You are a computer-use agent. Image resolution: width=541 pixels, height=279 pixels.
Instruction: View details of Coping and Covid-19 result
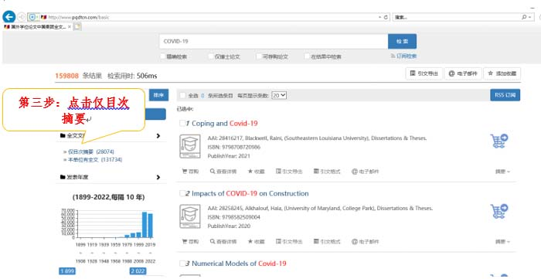(223, 172)
